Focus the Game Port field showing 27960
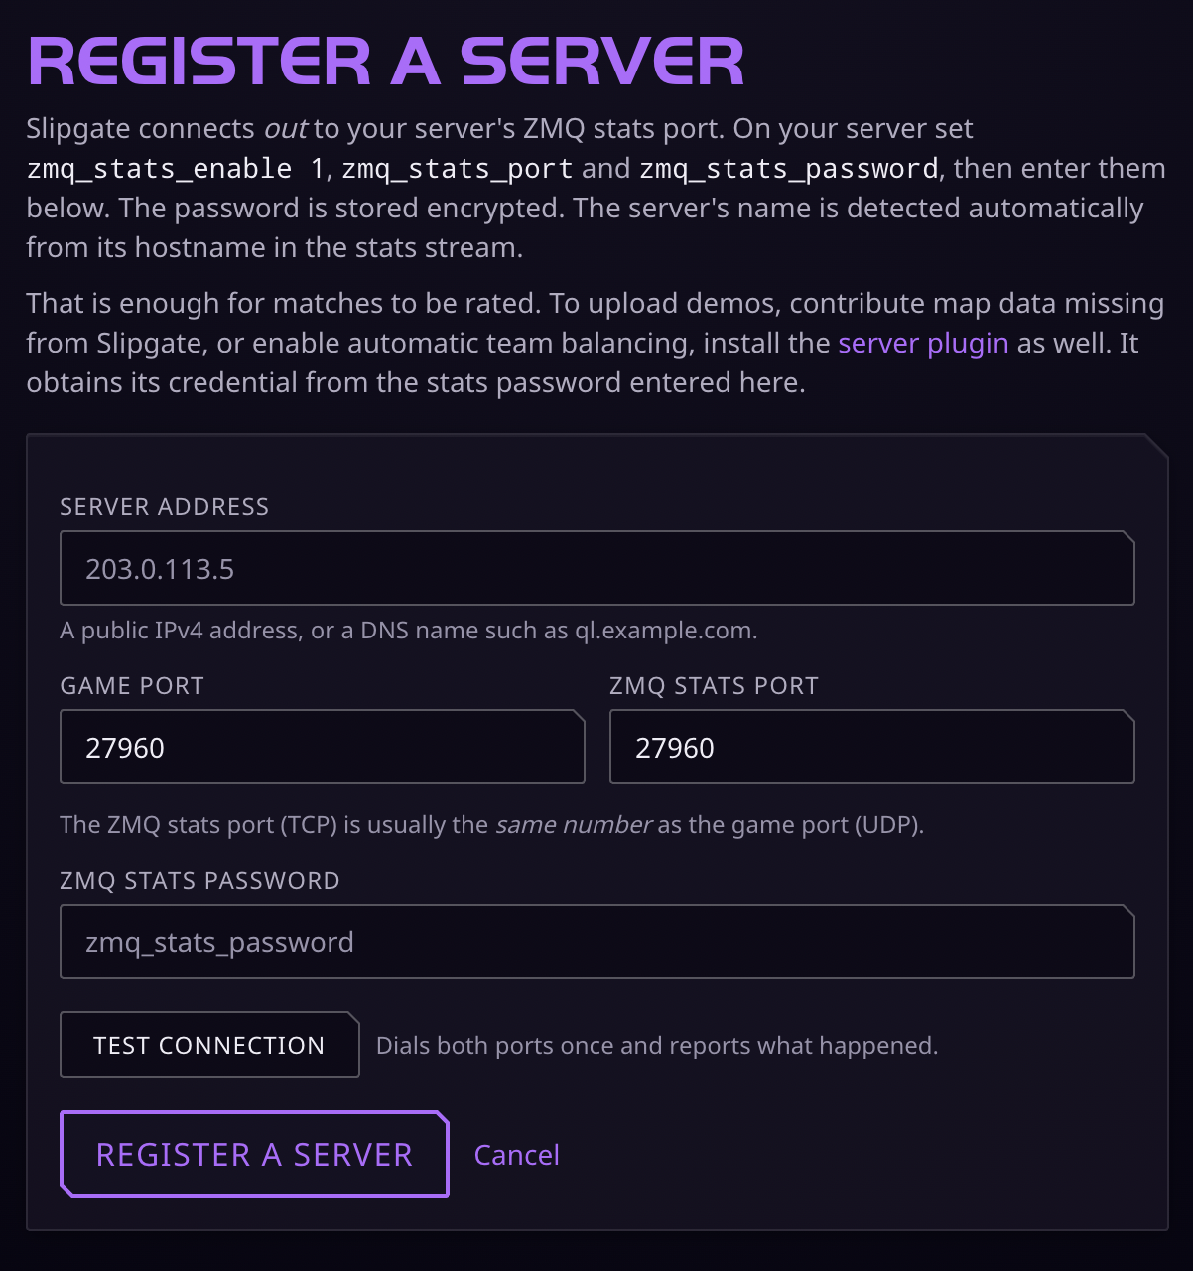This screenshot has height=1271, width=1193. tap(322, 747)
